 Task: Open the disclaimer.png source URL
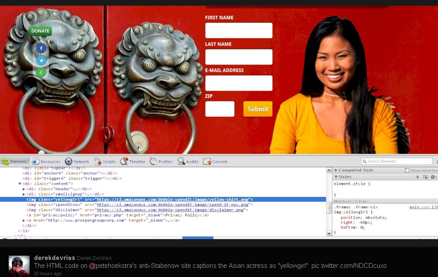[x=170, y=210]
